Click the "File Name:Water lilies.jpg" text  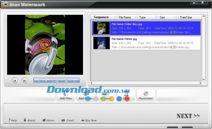127,24
